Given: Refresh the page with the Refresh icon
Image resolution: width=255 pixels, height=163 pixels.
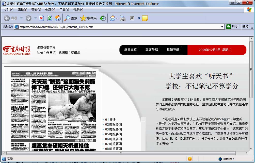Looking at the screenshot, I should 50,18.
